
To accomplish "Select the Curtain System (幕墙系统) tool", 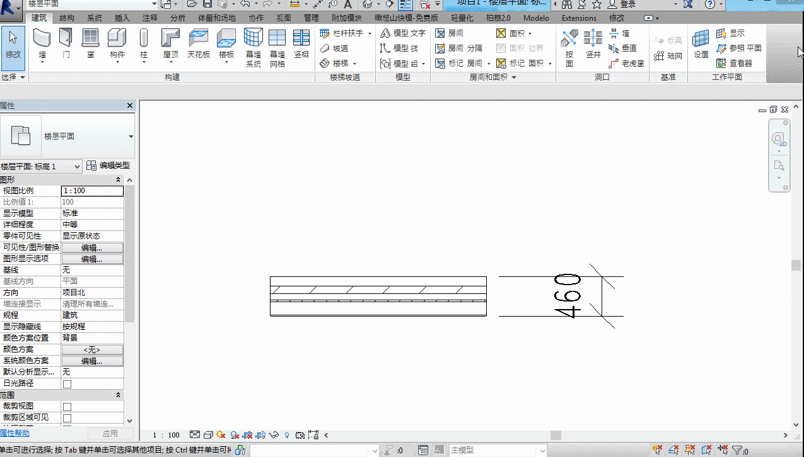I will point(253,47).
